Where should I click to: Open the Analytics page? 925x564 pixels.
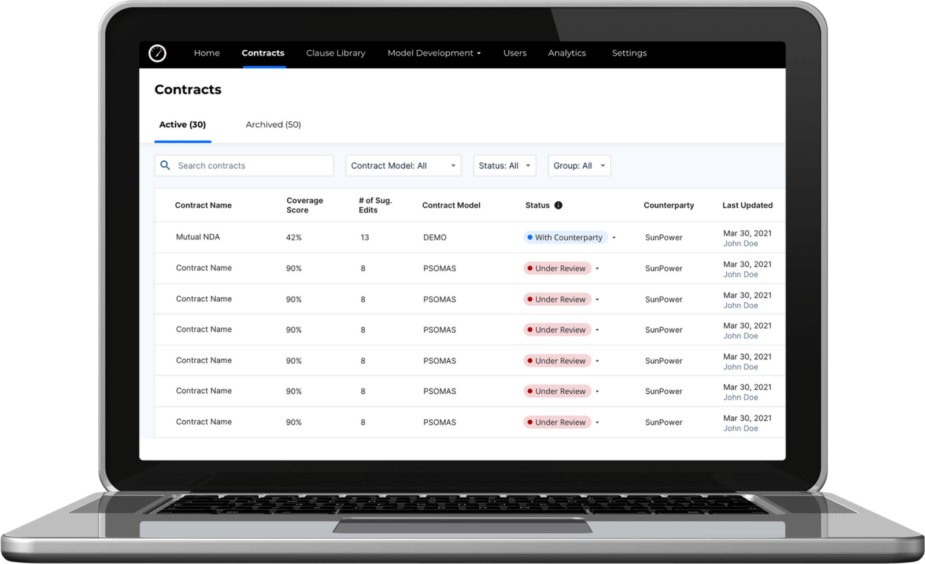point(567,53)
